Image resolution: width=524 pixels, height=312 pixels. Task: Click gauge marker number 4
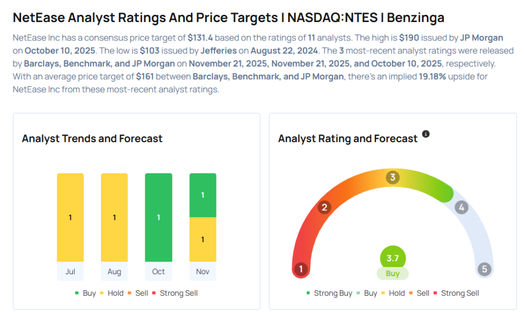[x=462, y=207]
